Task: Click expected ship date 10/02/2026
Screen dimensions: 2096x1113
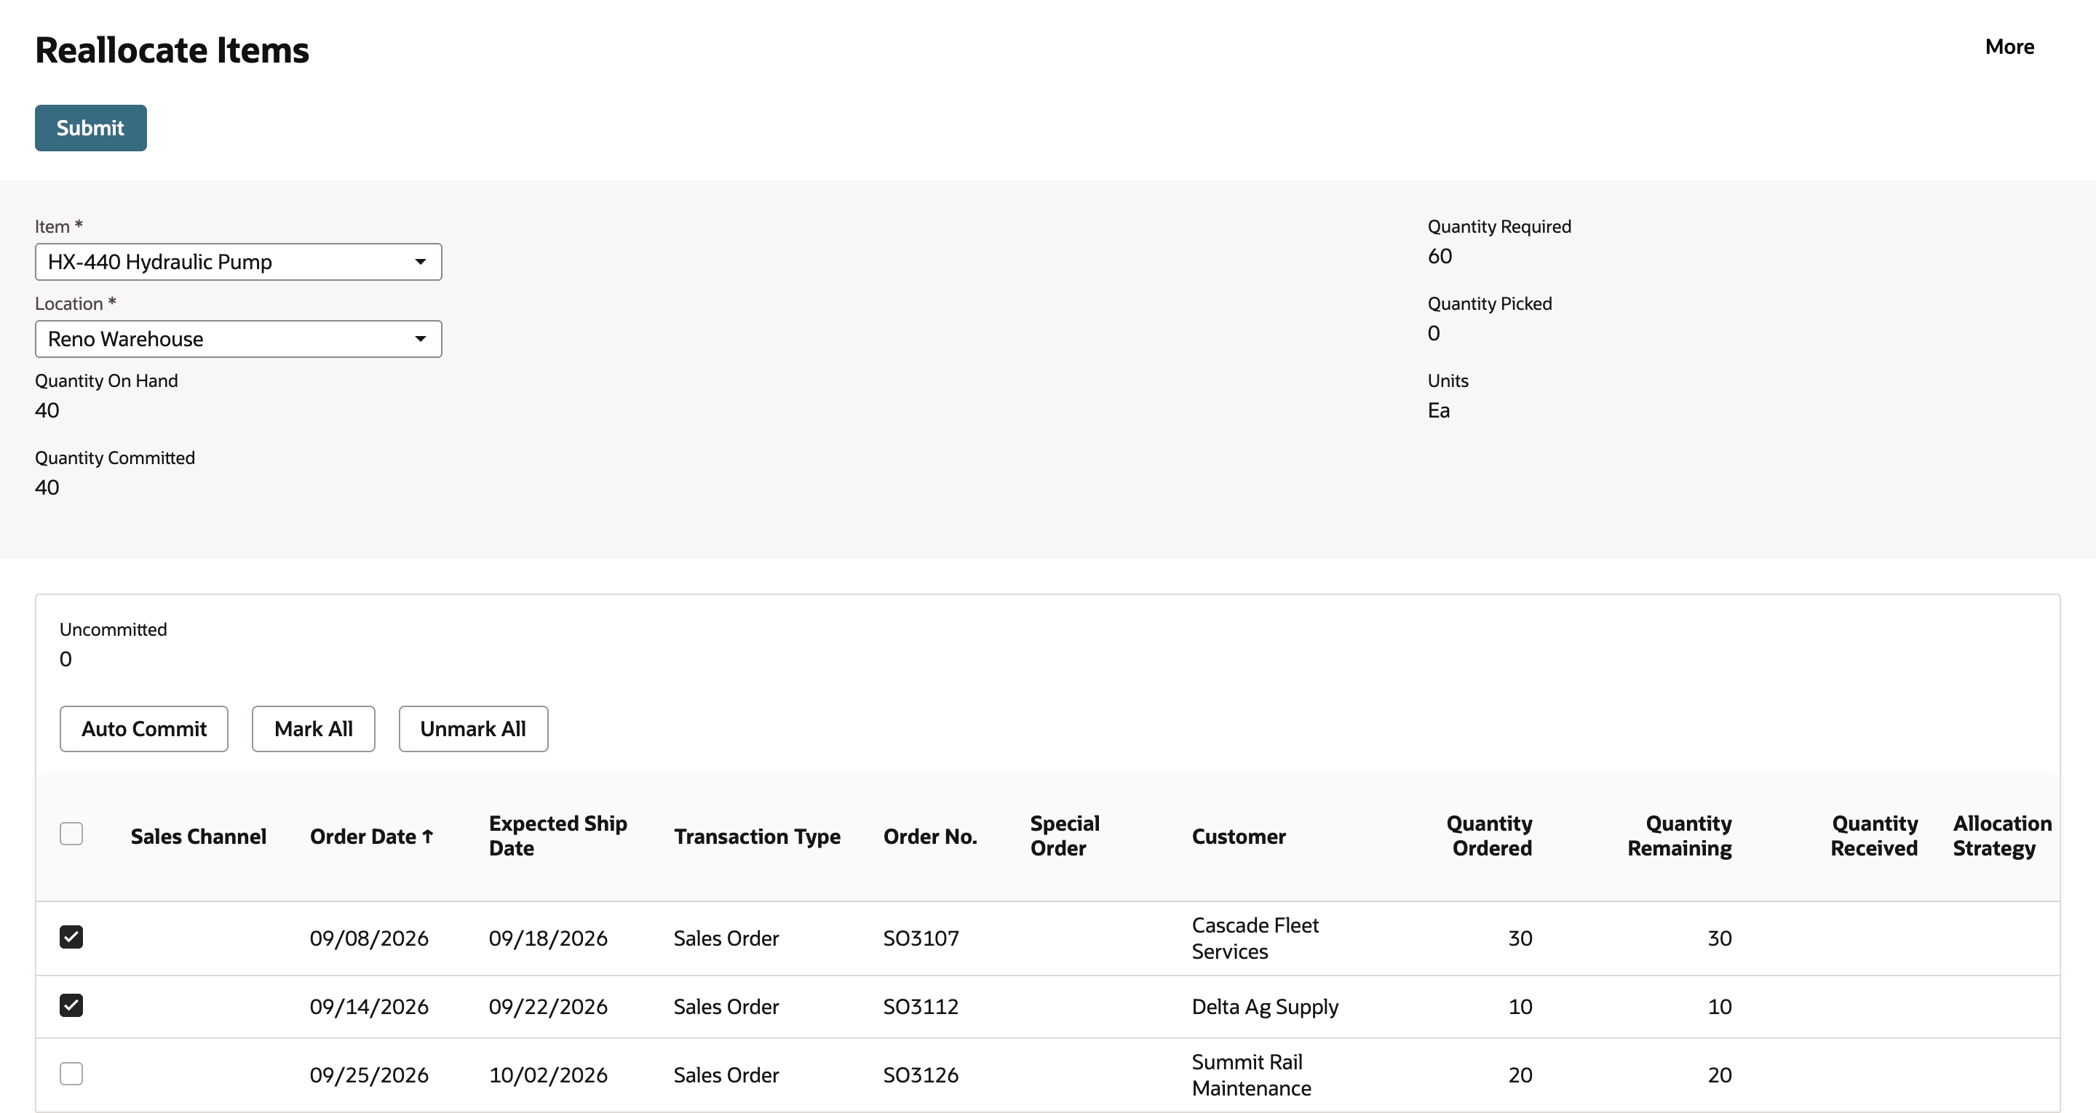Action: [547, 1074]
